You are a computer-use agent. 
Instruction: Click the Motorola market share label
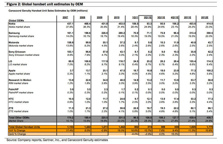[x=21, y=46]
